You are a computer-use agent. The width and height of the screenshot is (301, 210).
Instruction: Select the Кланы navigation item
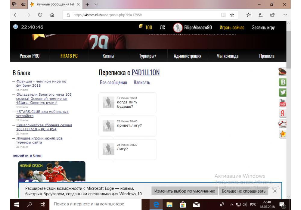[108, 56]
